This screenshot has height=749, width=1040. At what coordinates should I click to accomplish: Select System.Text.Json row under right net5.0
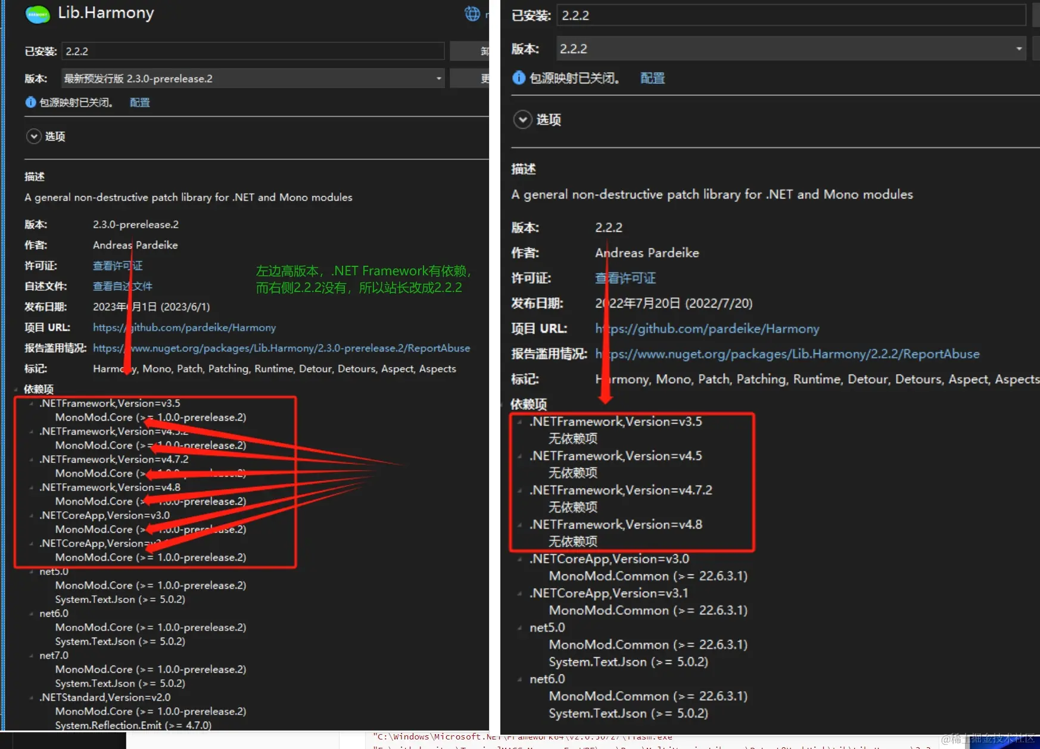click(x=628, y=661)
